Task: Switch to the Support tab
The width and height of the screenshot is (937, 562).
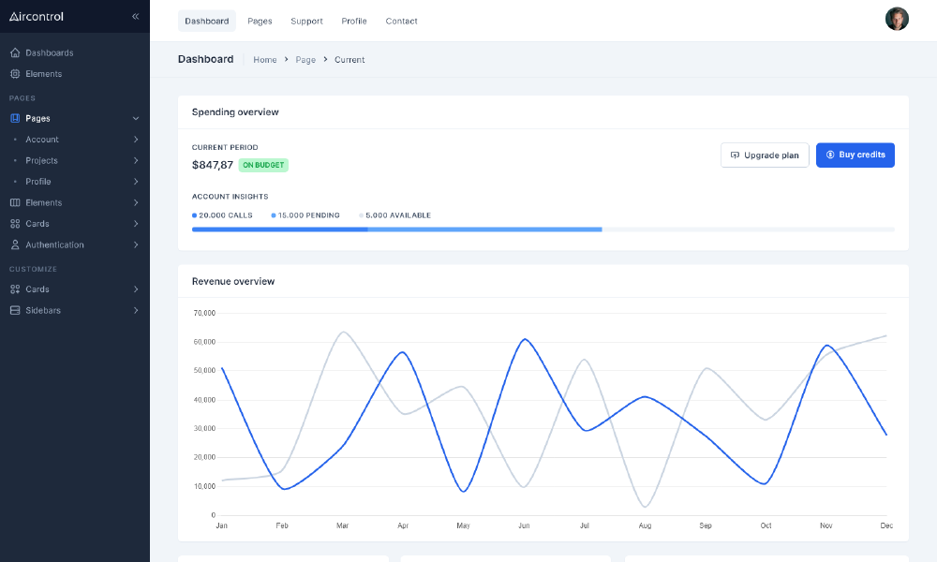Action: pyautogui.click(x=306, y=21)
